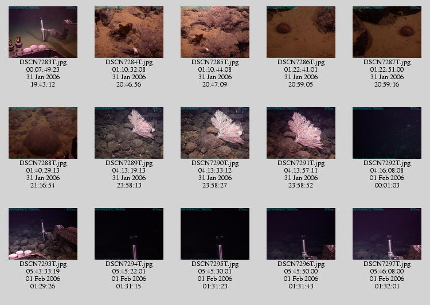Click the filename text DSCN7283T.jpg
The width and height of the screenshot is (430, 305).
pos(43,62)
